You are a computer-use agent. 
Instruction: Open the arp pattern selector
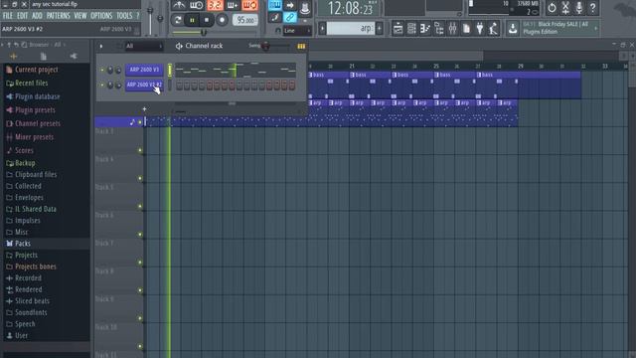(351, 29)
